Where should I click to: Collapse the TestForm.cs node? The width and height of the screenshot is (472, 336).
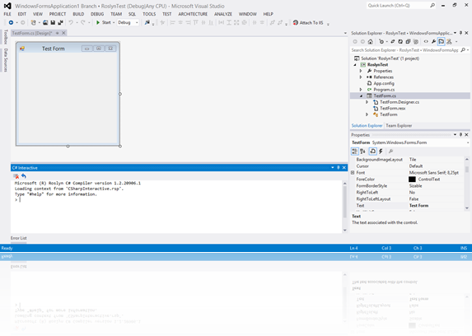361,96
